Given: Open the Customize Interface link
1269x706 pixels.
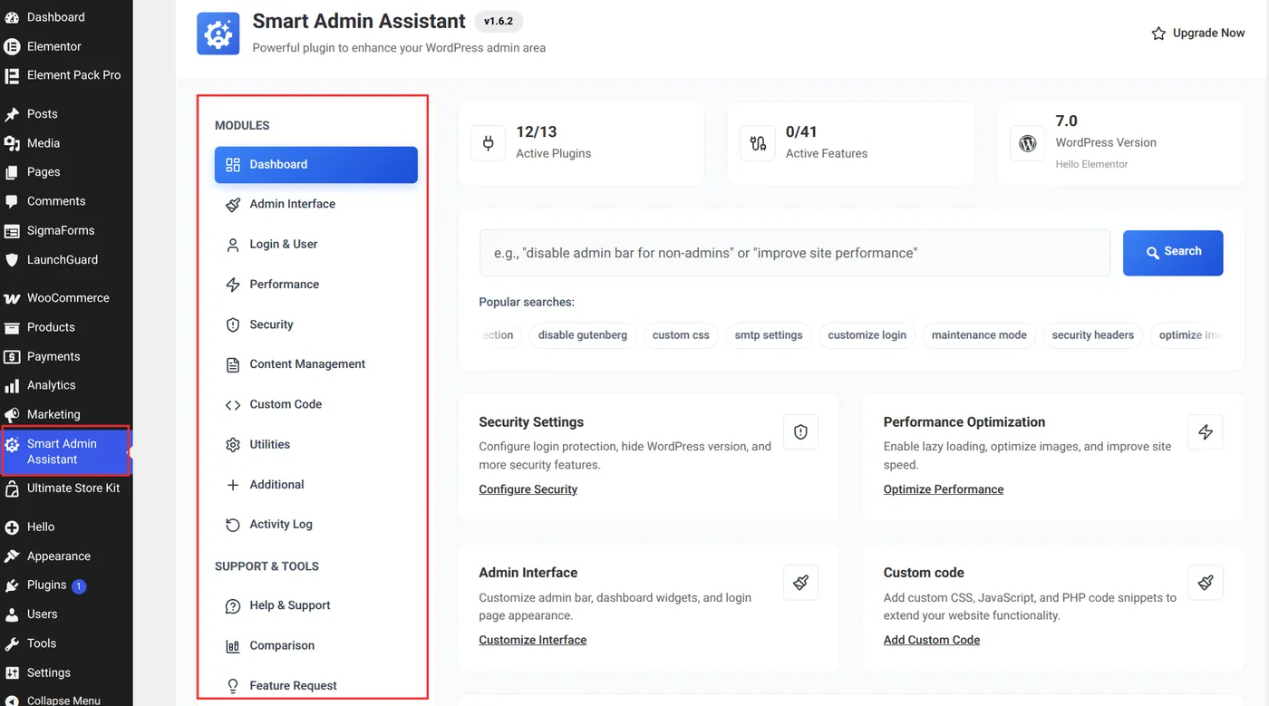Looking at the screenshot, I should pos(533,640).
